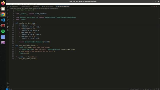Open the Explorer view in activity bar
Screen dimensions: 160x90
(x=8, y=7)
